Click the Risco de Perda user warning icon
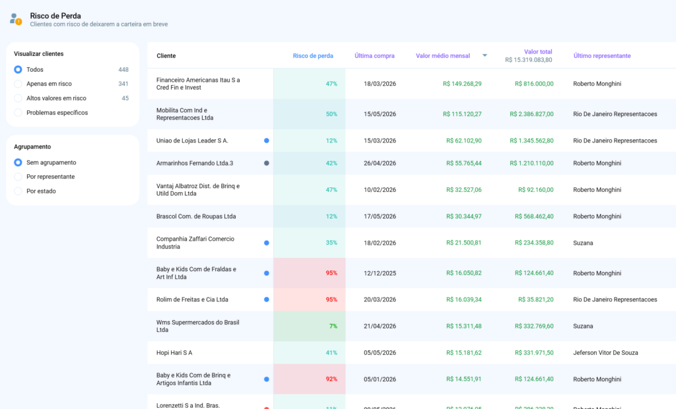The height and width of the screenshot is (409, 676). click(16, 19)
